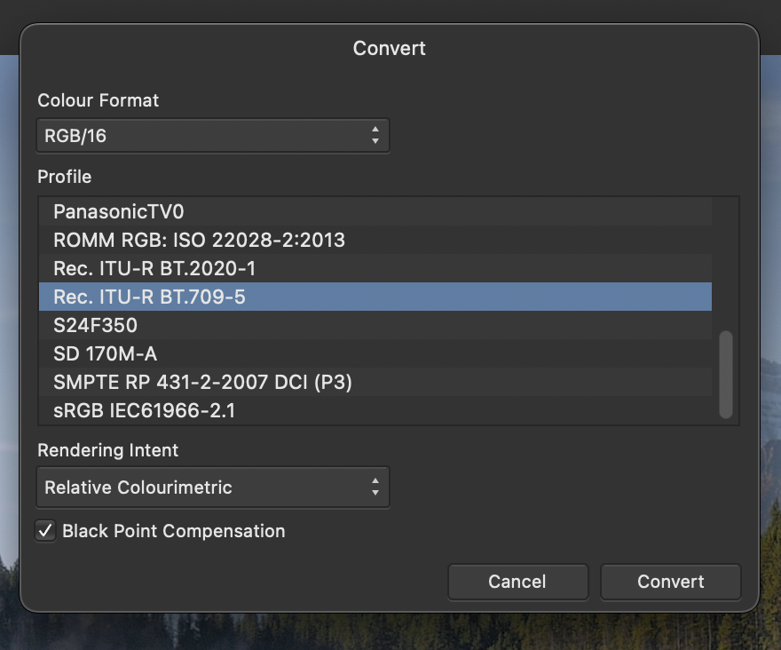Click the Colour Format stepper arrows
The height and width of the screenshot is (650, 781).
tap(375, 136)
